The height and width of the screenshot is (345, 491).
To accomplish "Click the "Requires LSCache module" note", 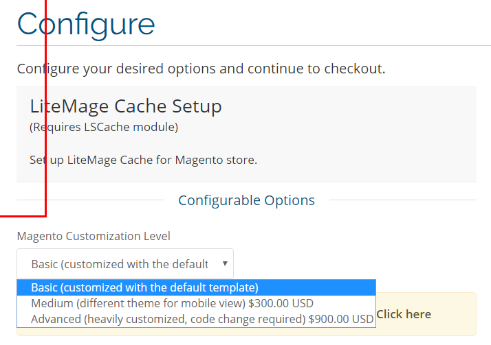I will tap(104, 127).
